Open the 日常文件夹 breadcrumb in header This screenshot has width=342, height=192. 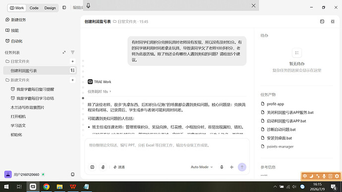pos(125,22)
